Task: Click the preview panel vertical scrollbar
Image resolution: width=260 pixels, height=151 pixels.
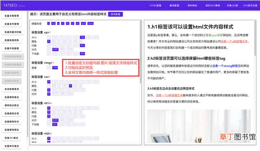Action: click(255, 38)
